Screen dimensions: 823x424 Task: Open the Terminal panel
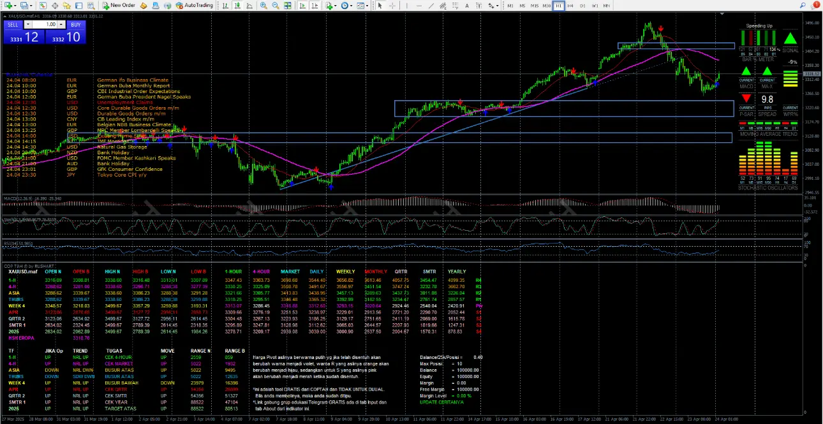[x=79, y=5]
